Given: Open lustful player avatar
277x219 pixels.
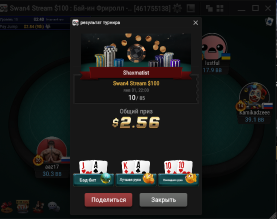Looking at the screenshot, I should [x=214, y=46].
